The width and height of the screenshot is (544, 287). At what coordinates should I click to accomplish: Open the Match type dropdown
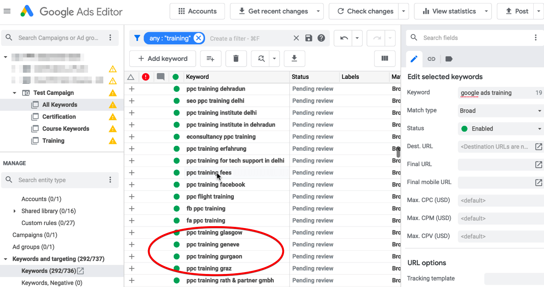point(501,111)
